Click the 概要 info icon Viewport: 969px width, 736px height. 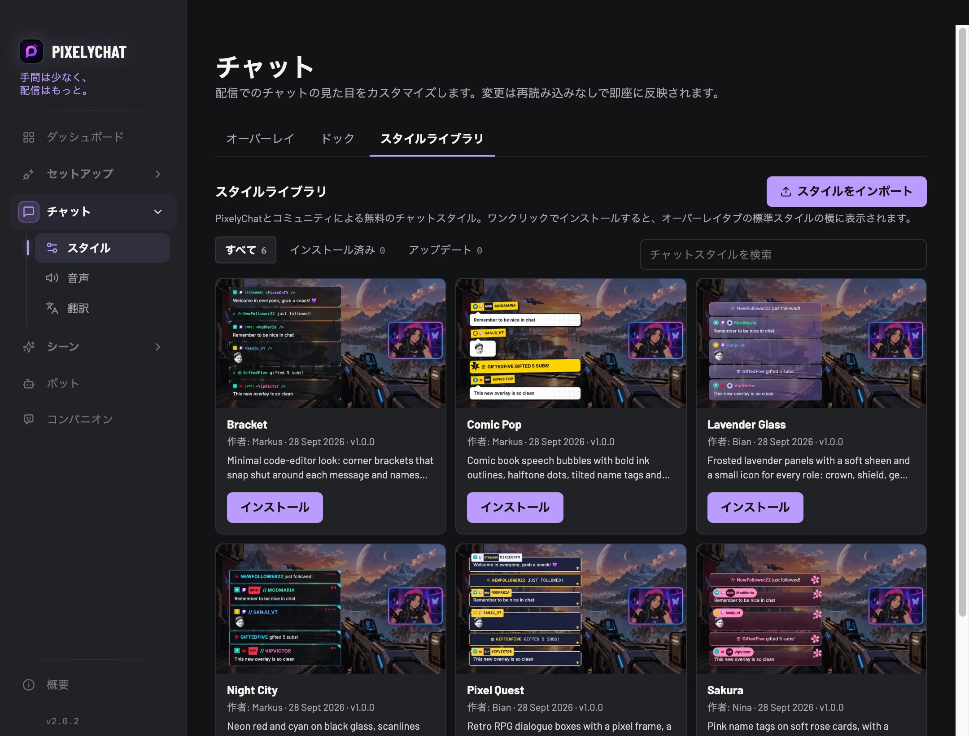(29, 685)
